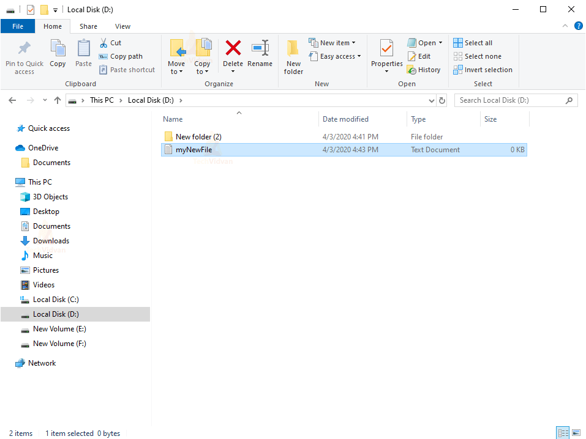Select the Cut icon in the ribbon
This screenshot has width=586, height=439.
[111, 43]
